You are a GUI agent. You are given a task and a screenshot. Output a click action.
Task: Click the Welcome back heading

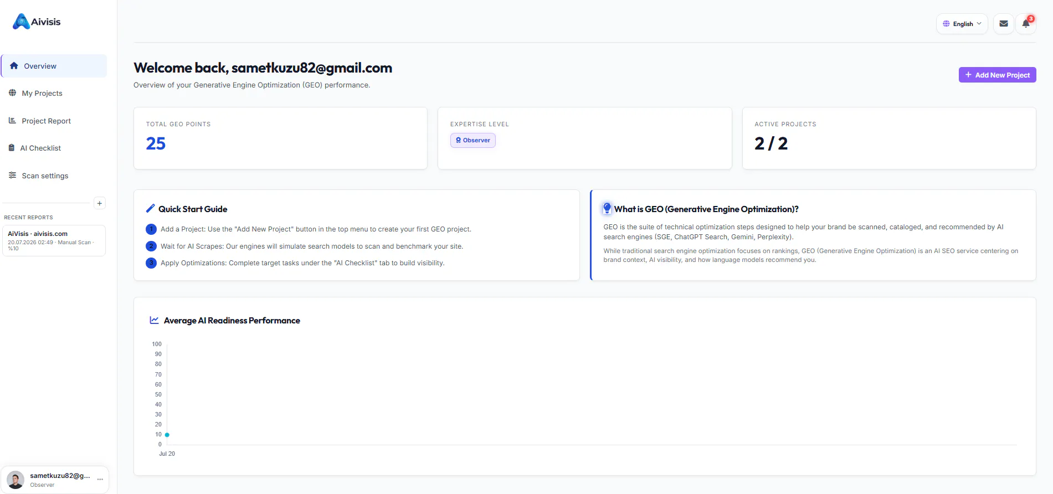263,68
